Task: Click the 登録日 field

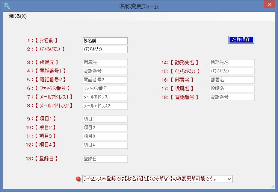Action: tap(105, 159)
